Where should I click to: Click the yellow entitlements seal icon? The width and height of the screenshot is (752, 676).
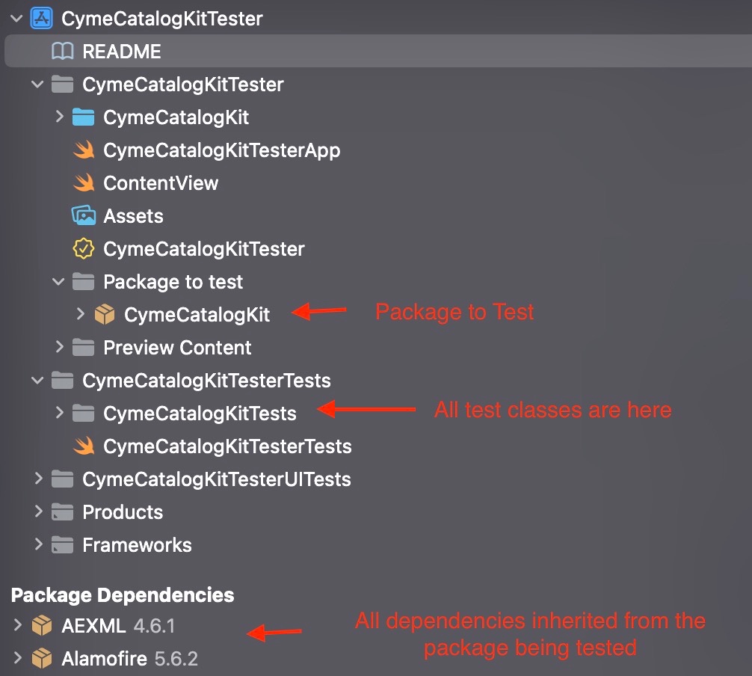83,249
